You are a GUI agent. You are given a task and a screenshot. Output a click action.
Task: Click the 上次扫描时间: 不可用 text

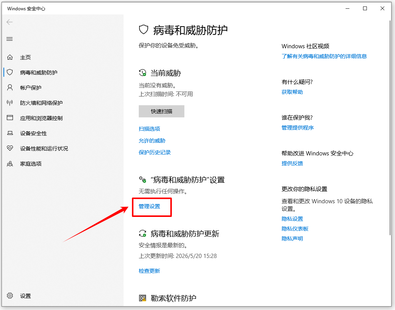[166, 94]
